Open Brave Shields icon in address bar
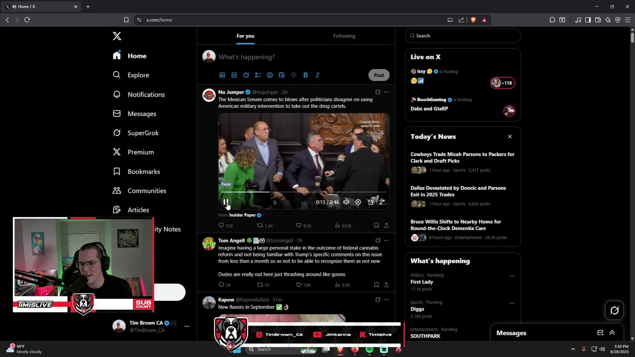 (473, 20)
